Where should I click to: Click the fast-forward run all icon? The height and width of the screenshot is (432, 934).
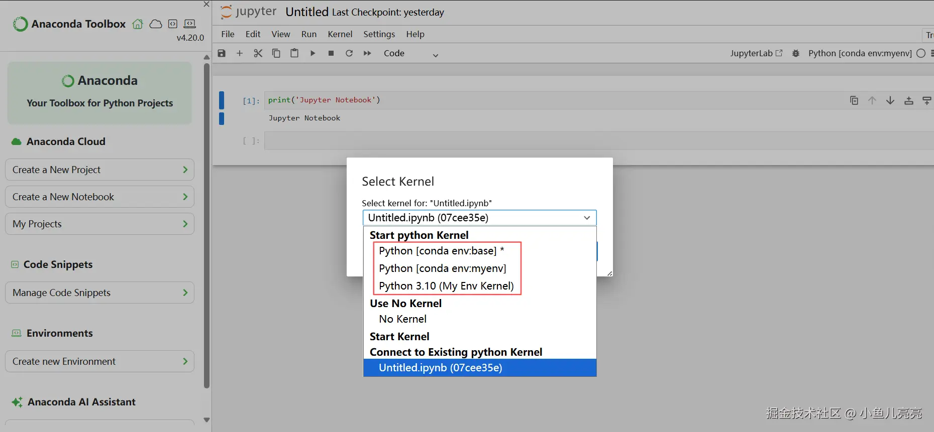click(x=367, y=53)
